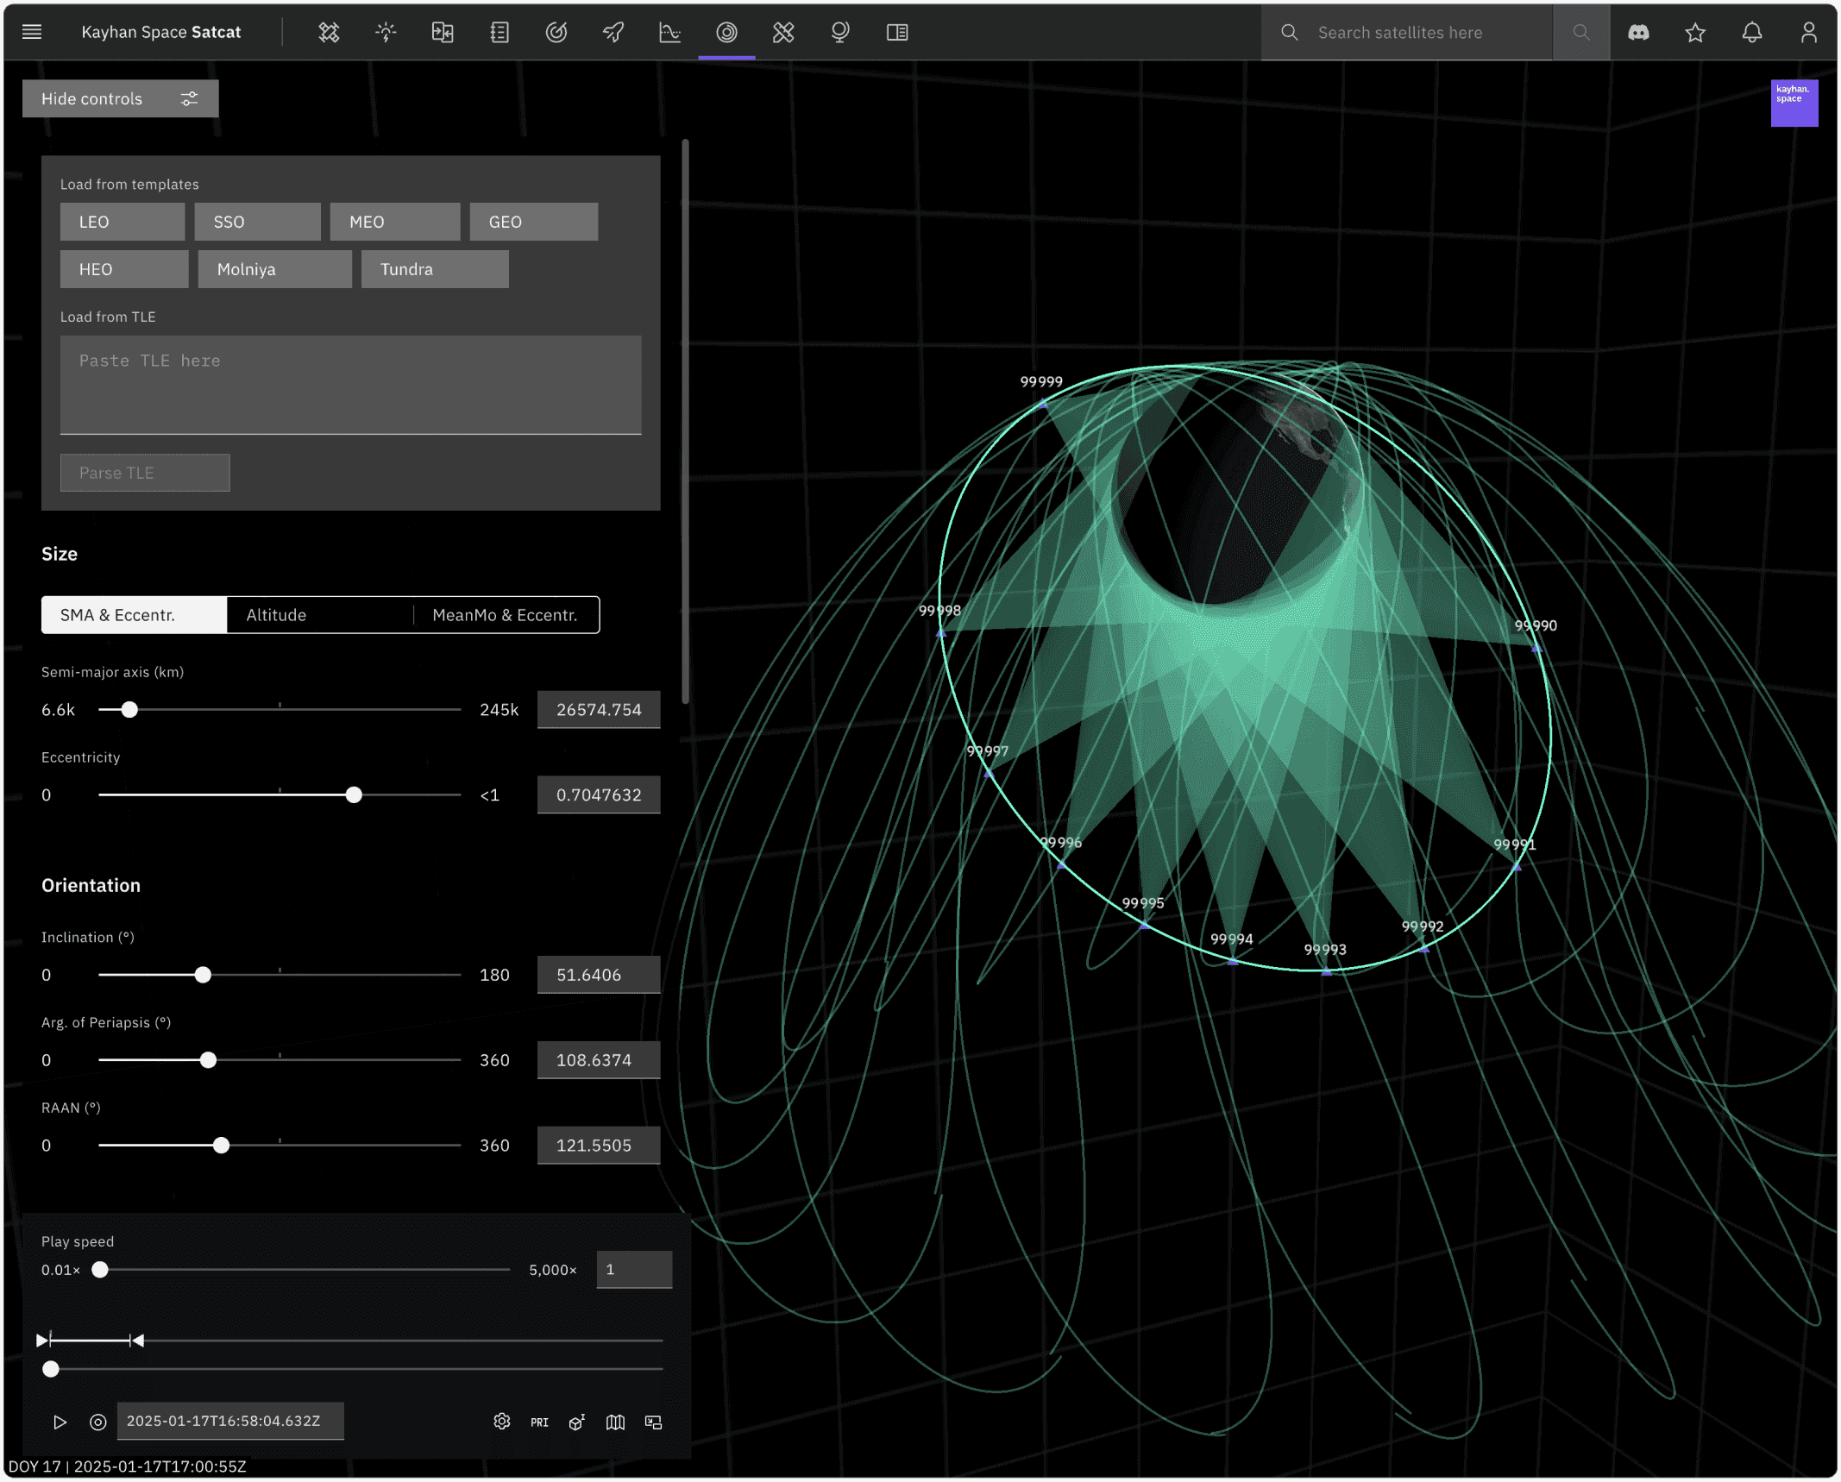Open the notebook list icon

[500, 33]
